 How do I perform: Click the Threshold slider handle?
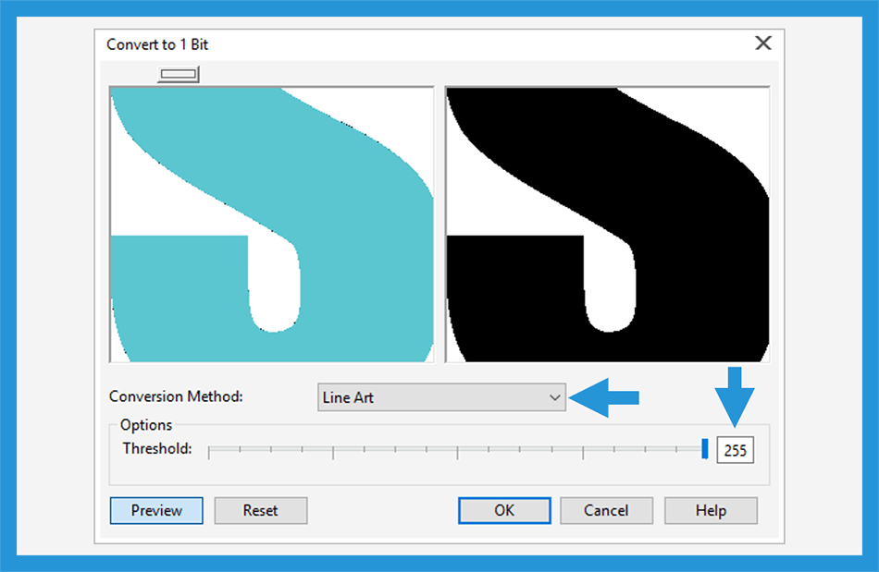pos(705,449)
